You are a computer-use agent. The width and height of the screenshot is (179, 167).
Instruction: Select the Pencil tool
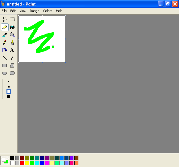tap(5, 43)
